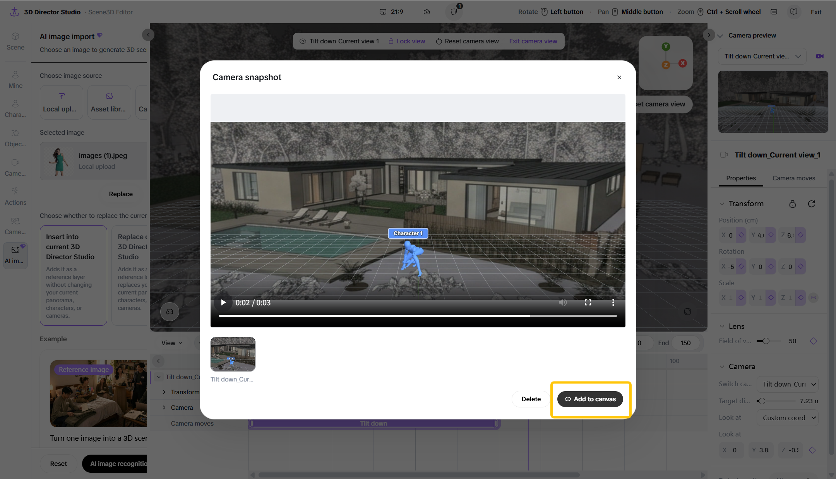The height and width of the screenshot is (479, 836).
Task: Open video more options menu
Action: point(613,303)
